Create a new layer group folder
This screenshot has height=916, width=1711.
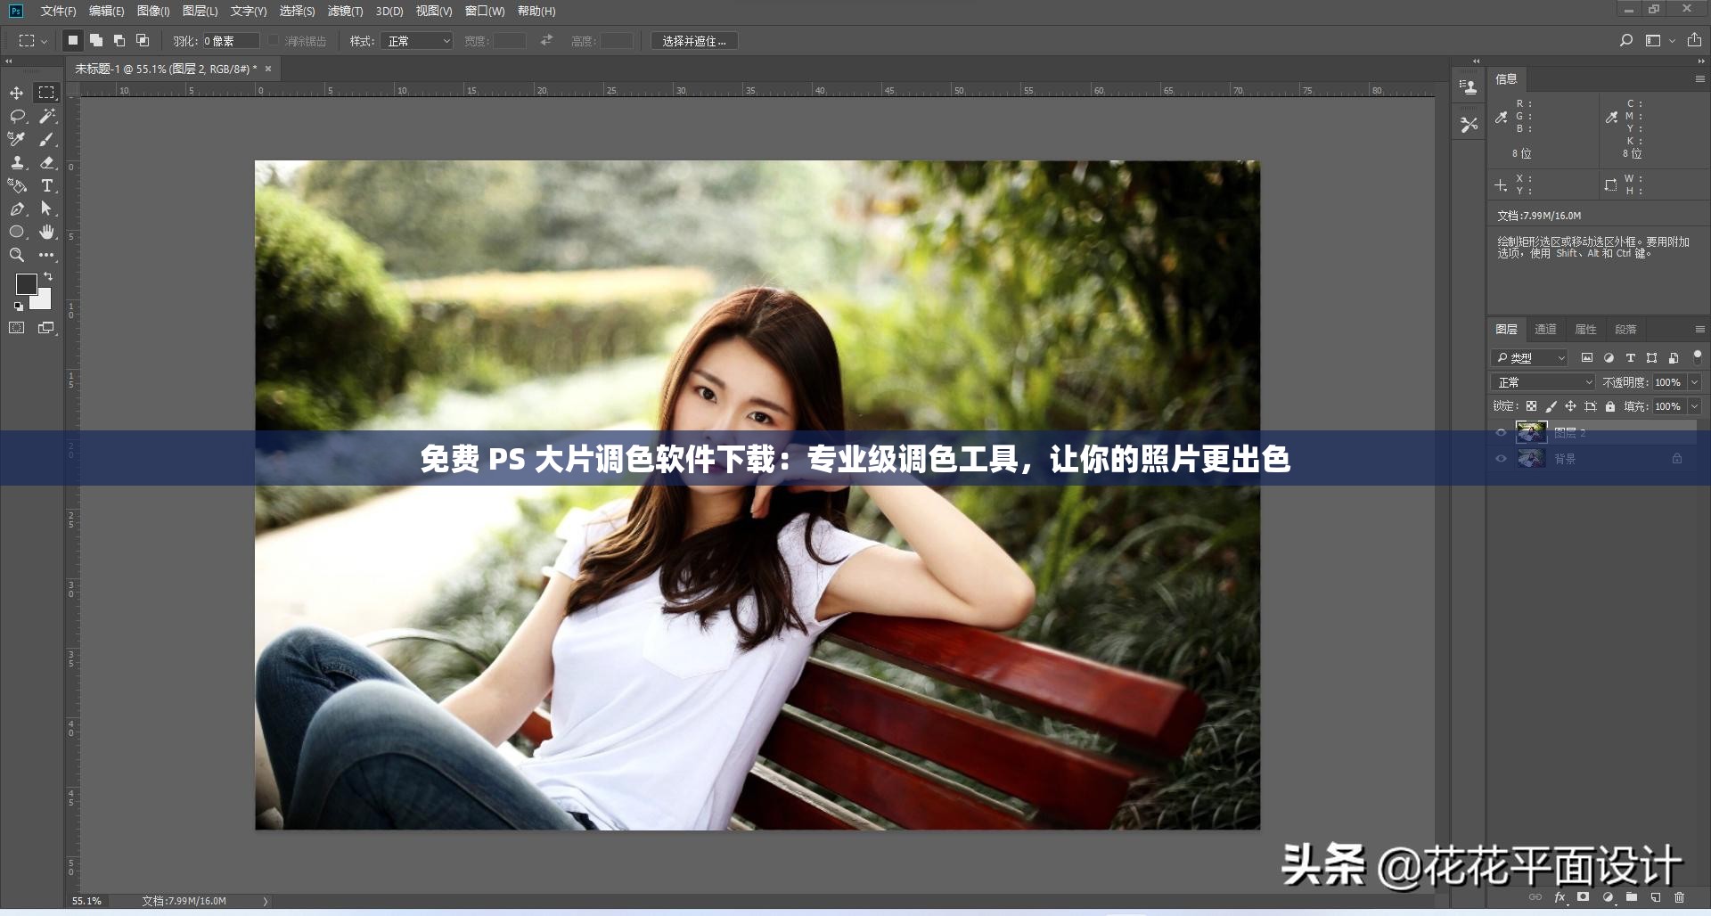click(x=1632, y=897)
